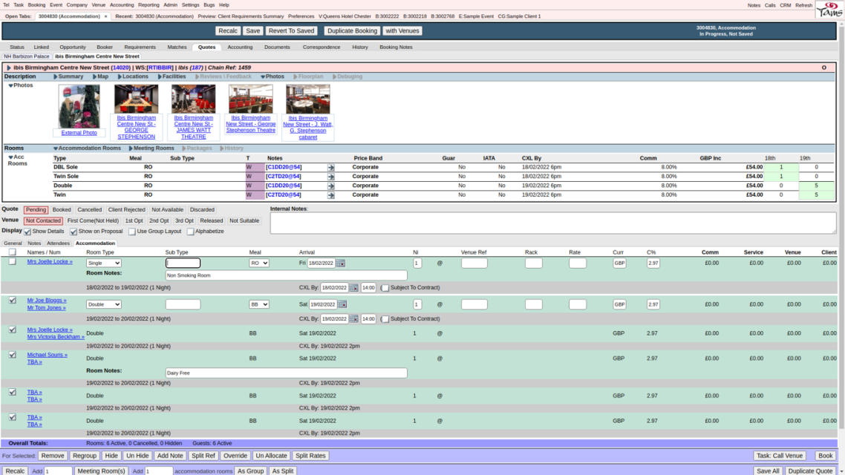Close the 3004830 Accommodation open tab

(105, 16)
